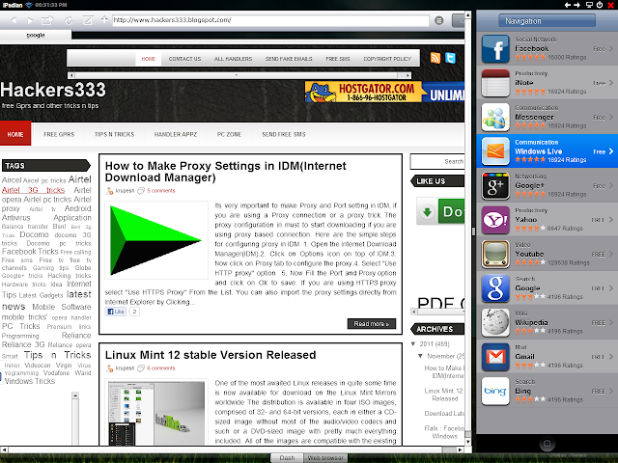This screenshot has height=463, width=618.
Task: Click the right arrow in top bar
Action: click(x=576, y=5)
